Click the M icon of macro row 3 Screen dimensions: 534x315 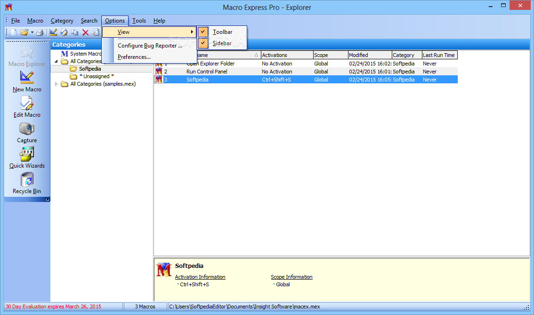coord(159,80)
